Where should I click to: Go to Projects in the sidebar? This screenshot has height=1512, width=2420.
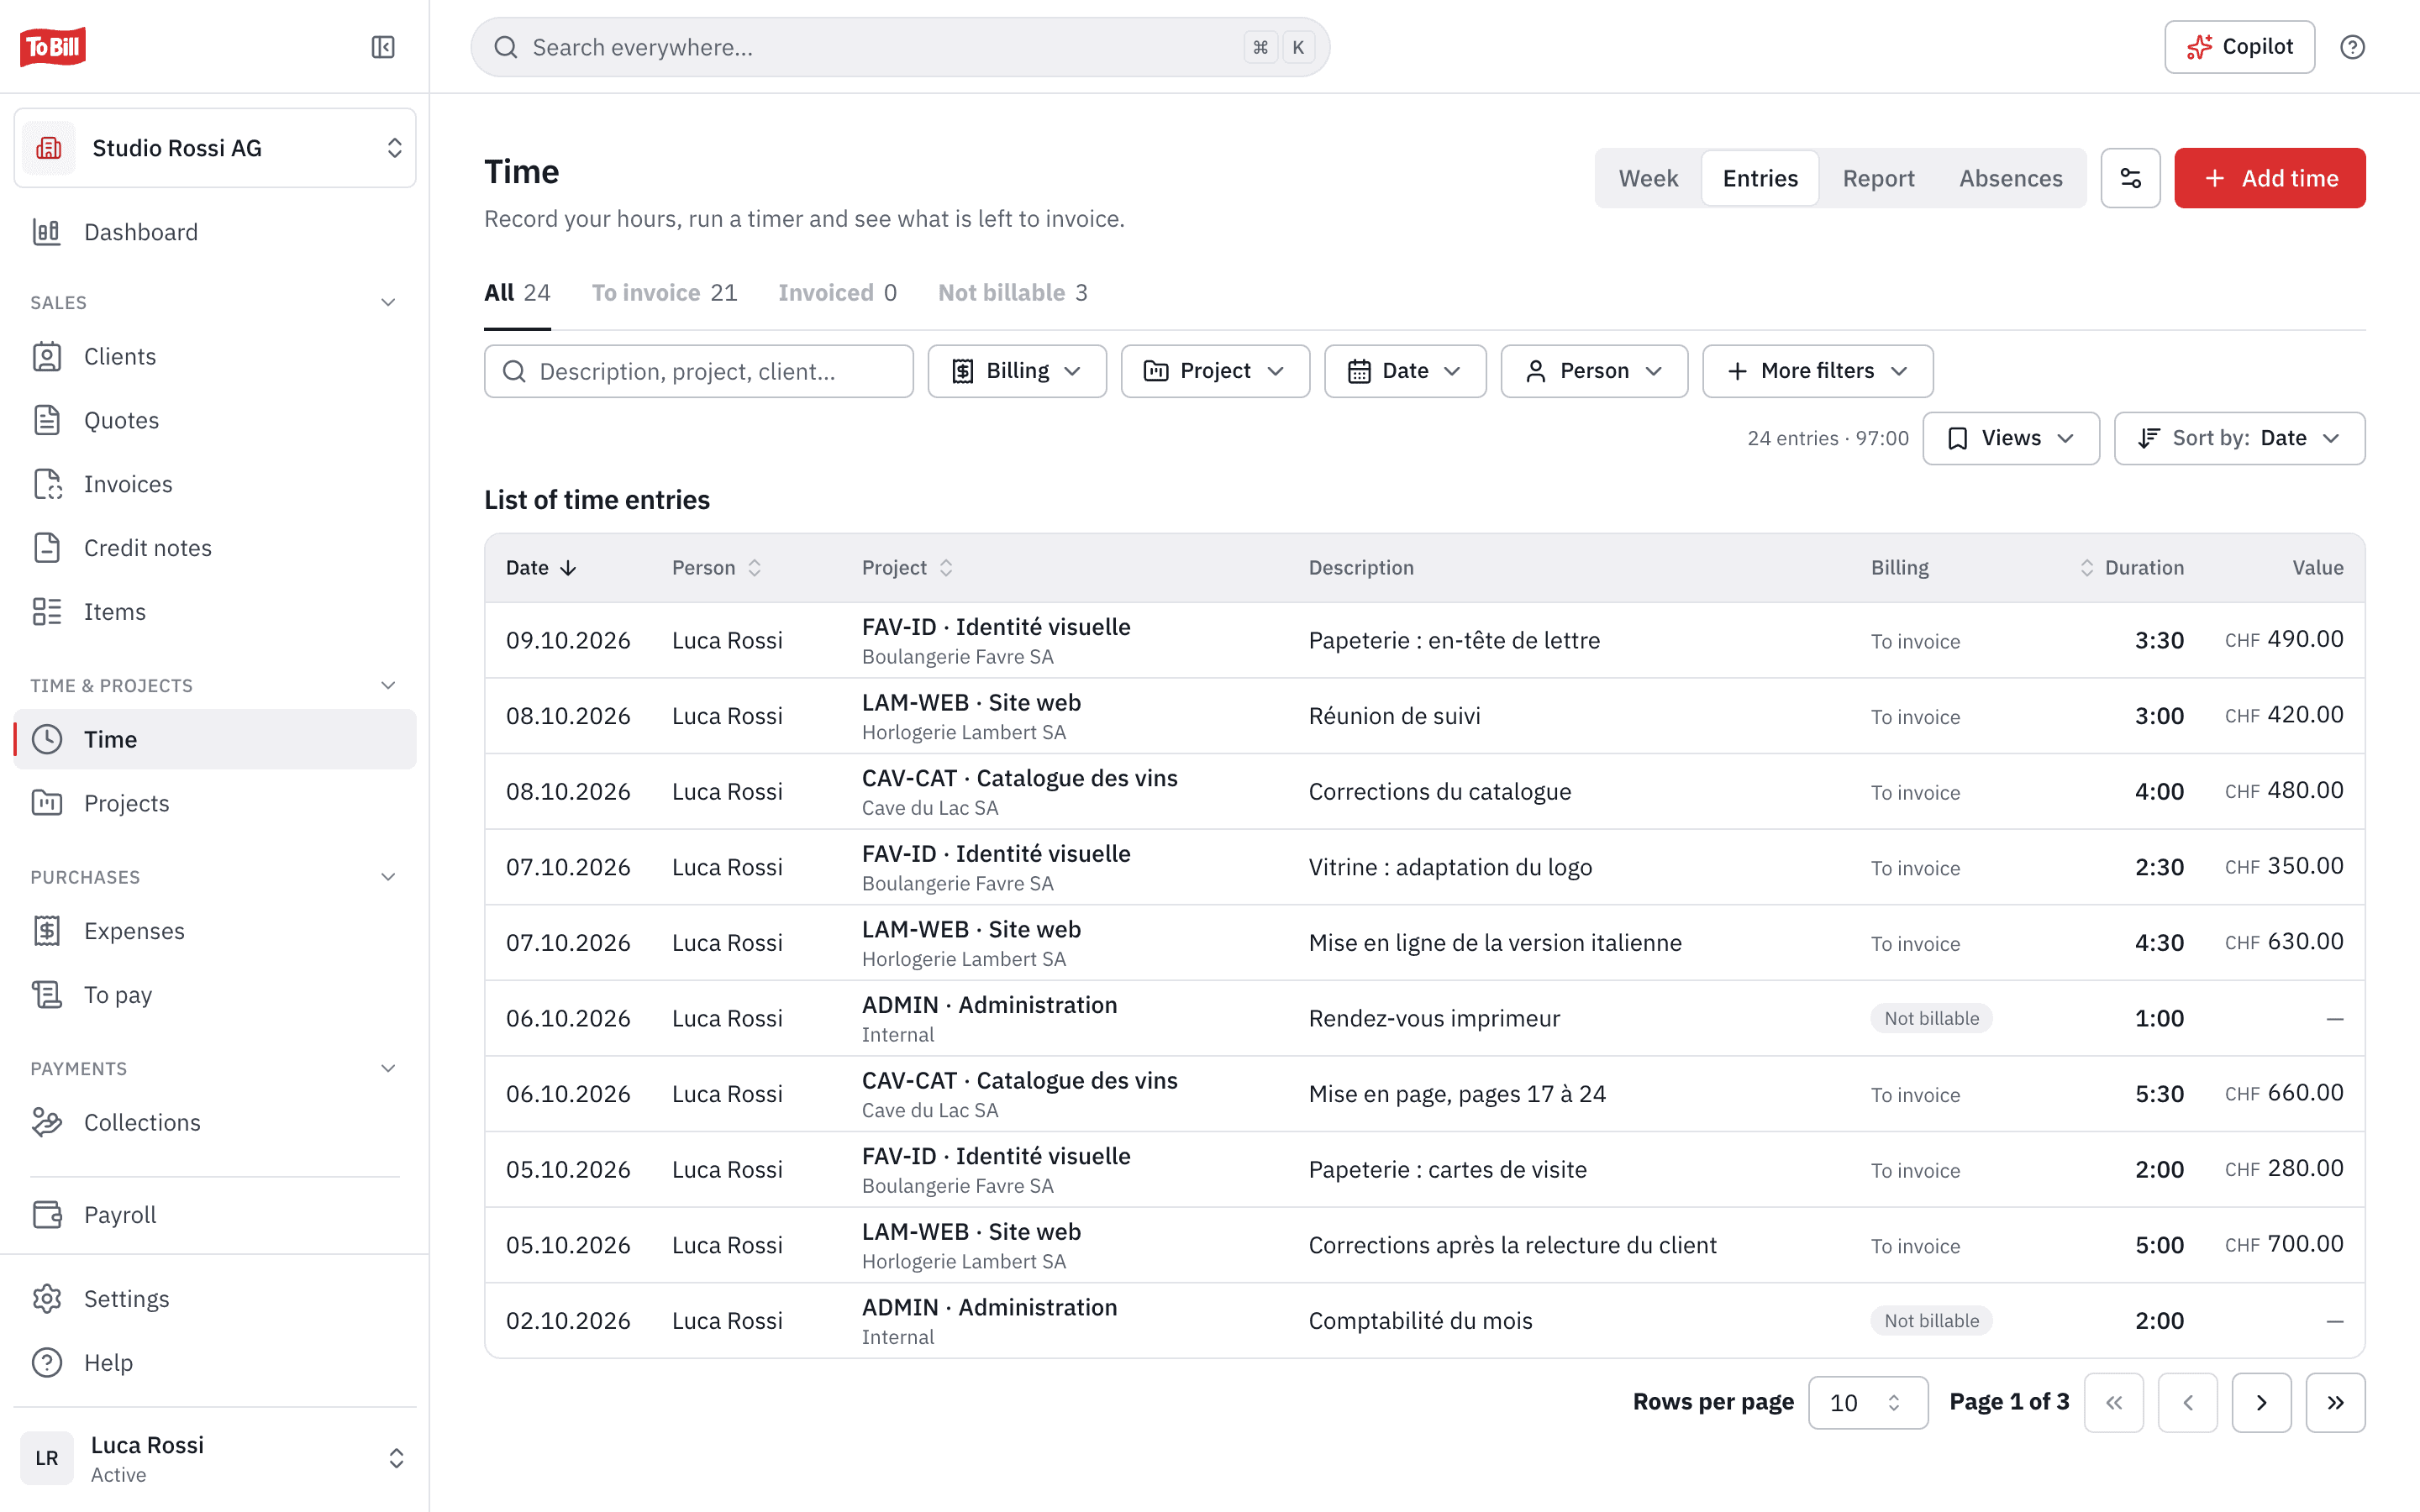pos(215,803)
